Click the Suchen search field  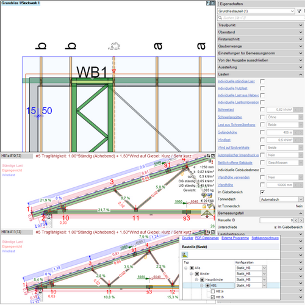coord(261,18)
